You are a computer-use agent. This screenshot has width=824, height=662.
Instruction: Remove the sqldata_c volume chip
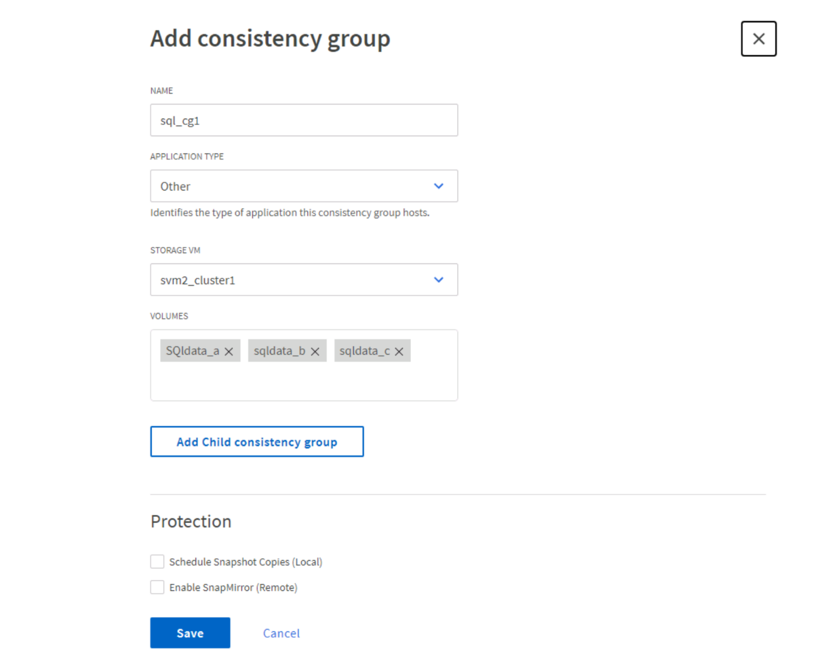(x=399, y=351)
